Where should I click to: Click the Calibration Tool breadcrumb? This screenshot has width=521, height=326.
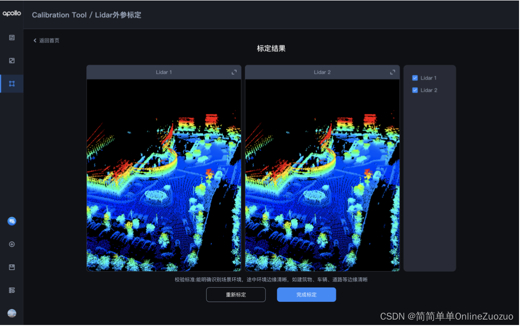point(59,15)
